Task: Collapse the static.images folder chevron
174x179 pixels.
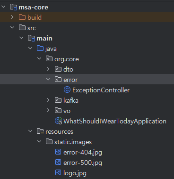Action: click(x=39, y=141)
